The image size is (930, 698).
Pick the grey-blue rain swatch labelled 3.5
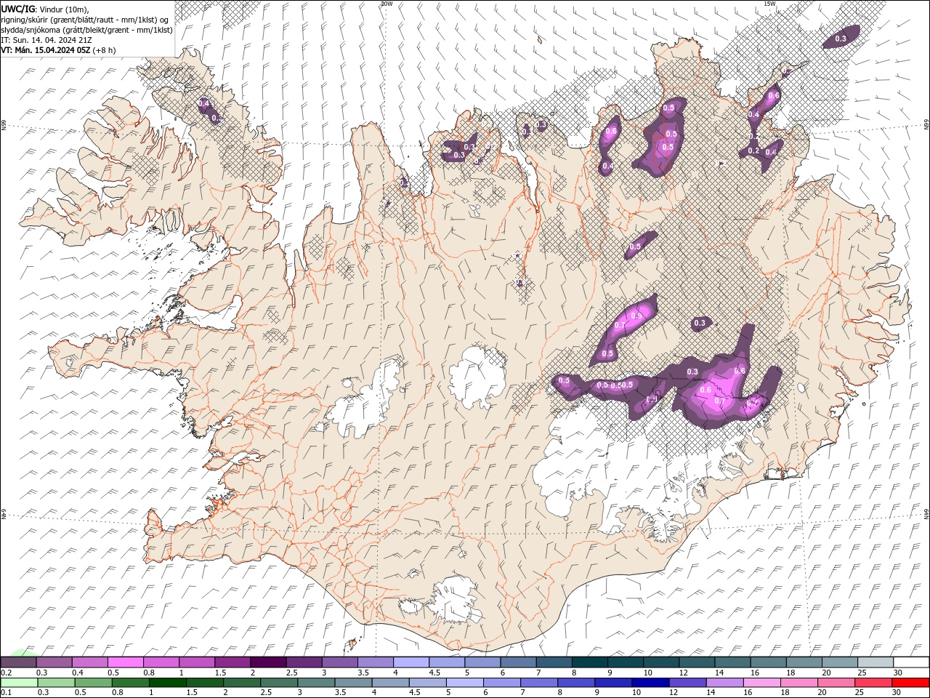tap(352, 683)
